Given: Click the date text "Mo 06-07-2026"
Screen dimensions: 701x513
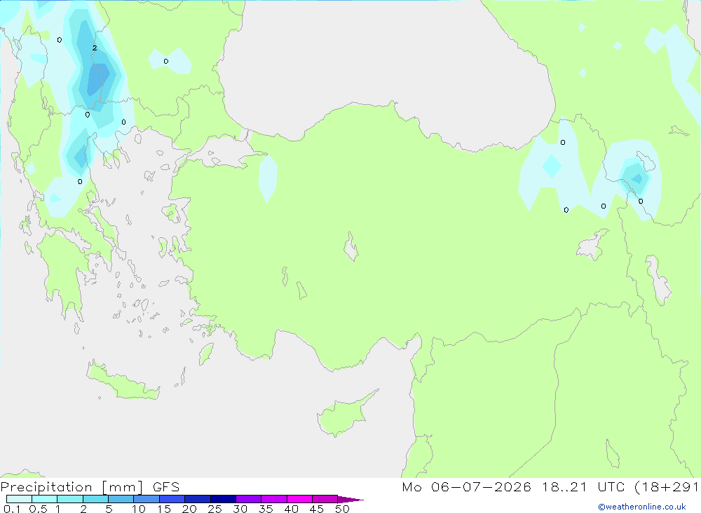Looking at the screenshot, I should coord(466,487).
